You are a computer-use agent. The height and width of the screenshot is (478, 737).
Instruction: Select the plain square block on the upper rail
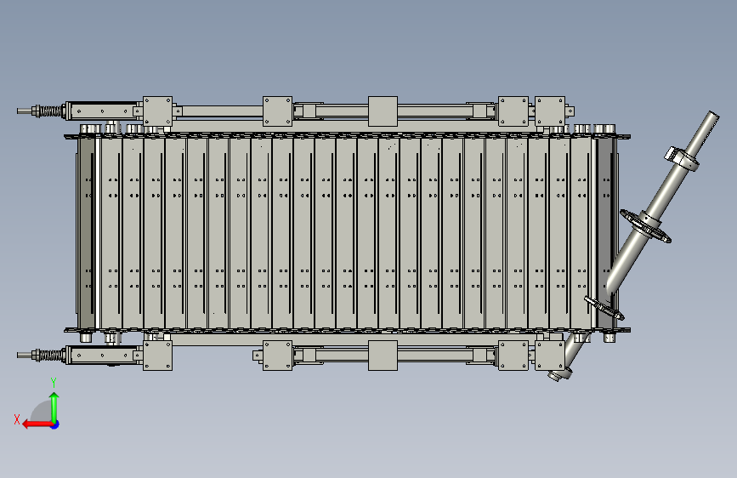point(383,111)
